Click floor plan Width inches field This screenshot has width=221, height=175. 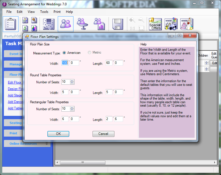click(x=75, y=63)
